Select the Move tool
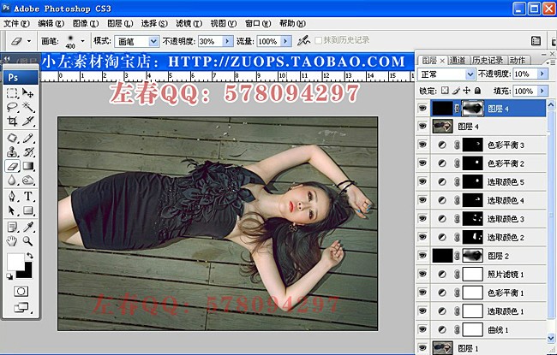Screen dimensions: 557x355 tap(27, 93)
